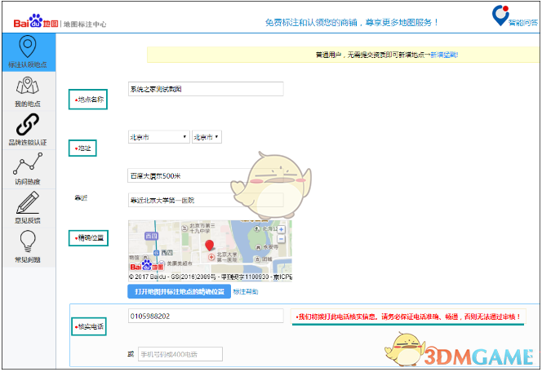The image size is (542, 372).
Task: Open 品牌连锁认证 chain link icon
Action: click(x=28, y=124)
